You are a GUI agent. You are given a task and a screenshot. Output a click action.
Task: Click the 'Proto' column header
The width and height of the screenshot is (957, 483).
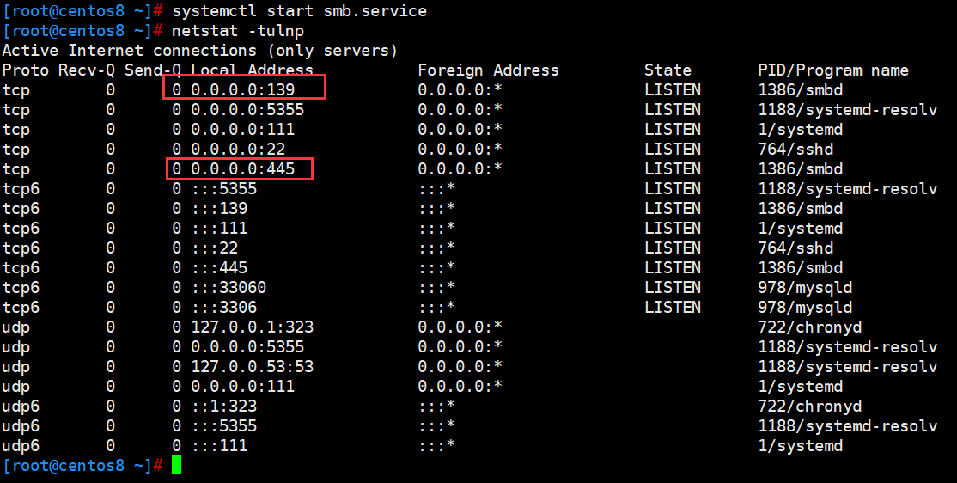point(26,70)
